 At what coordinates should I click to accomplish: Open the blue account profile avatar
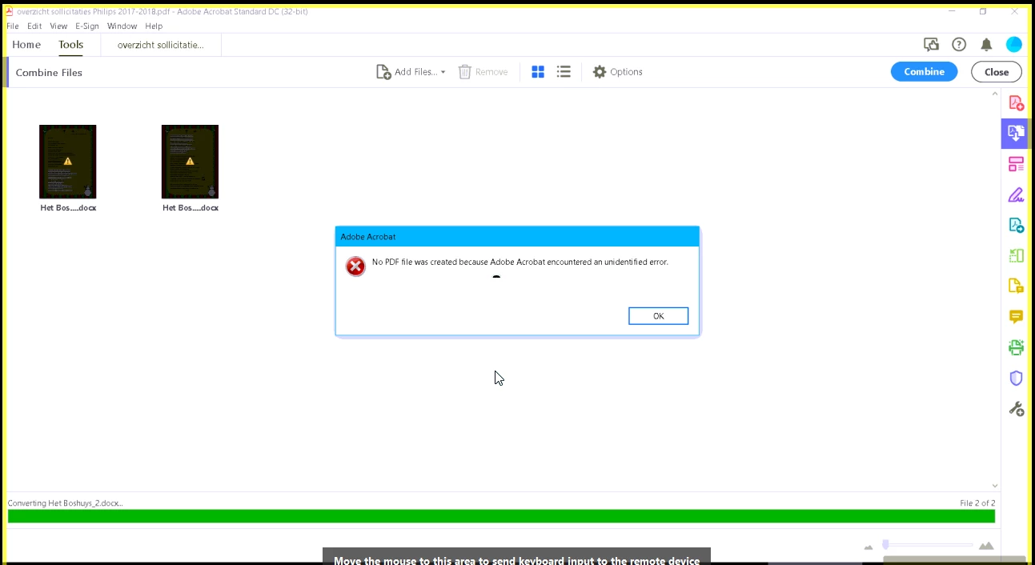(1014, 45)
